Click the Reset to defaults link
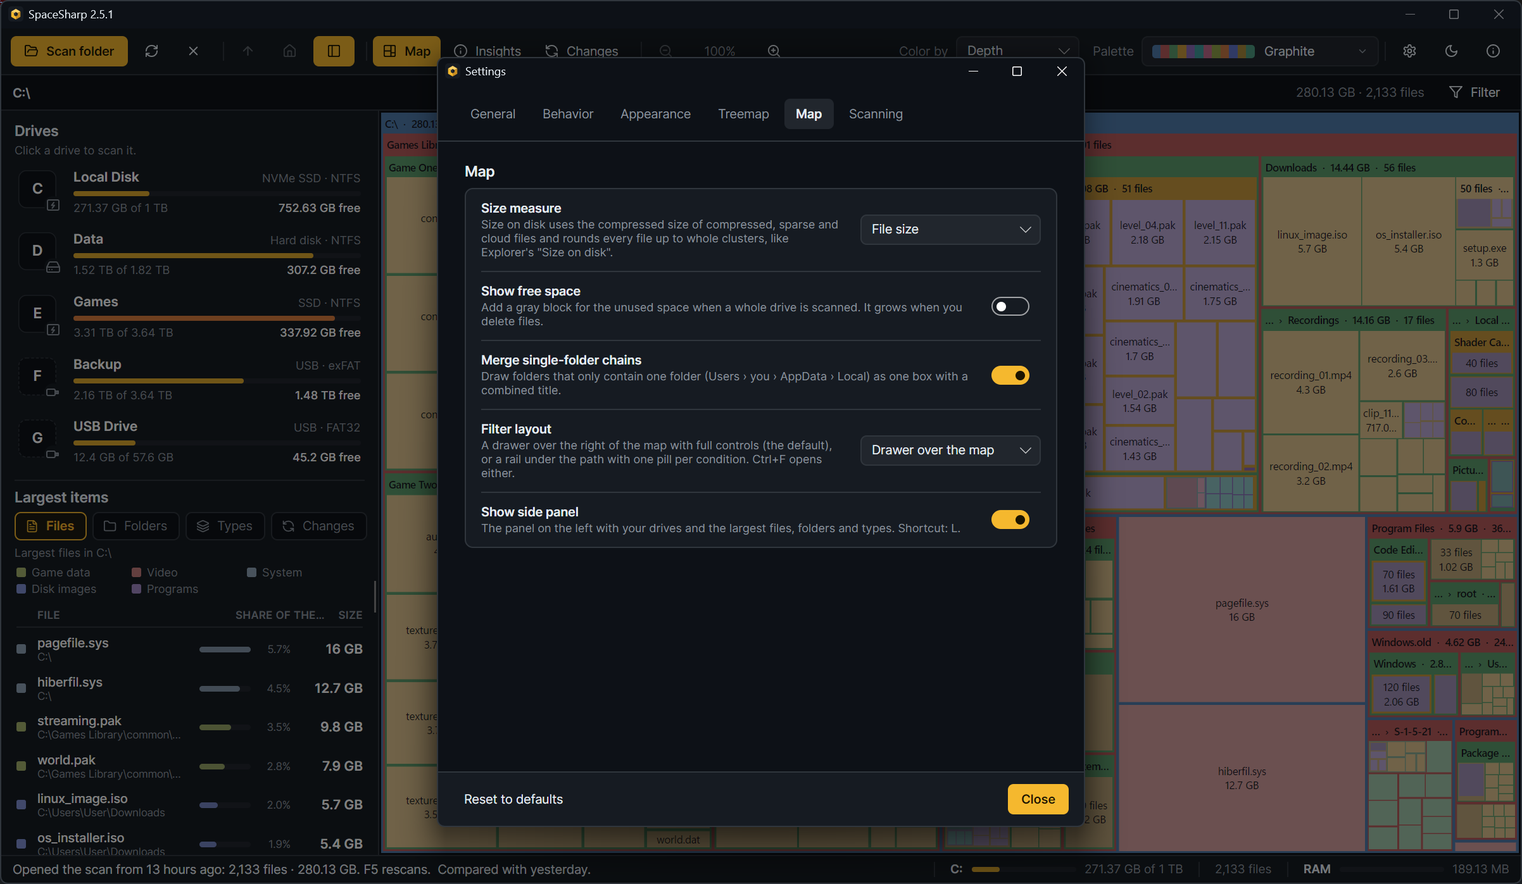This screenshot has height=884, width=1522. [x=513, y=799]
